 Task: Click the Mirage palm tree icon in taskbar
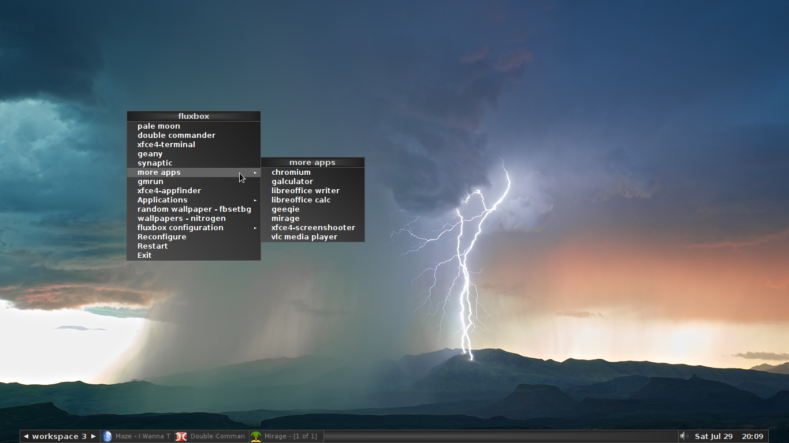click(x=255, y=436)
